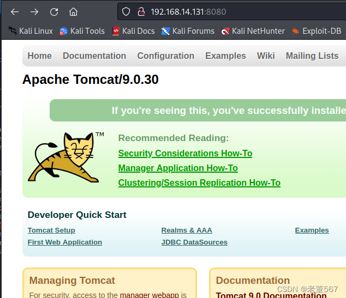This screenshot has height=298, width=346.
Task: Select the Documentation nav item
Action: tap(94, 56)
